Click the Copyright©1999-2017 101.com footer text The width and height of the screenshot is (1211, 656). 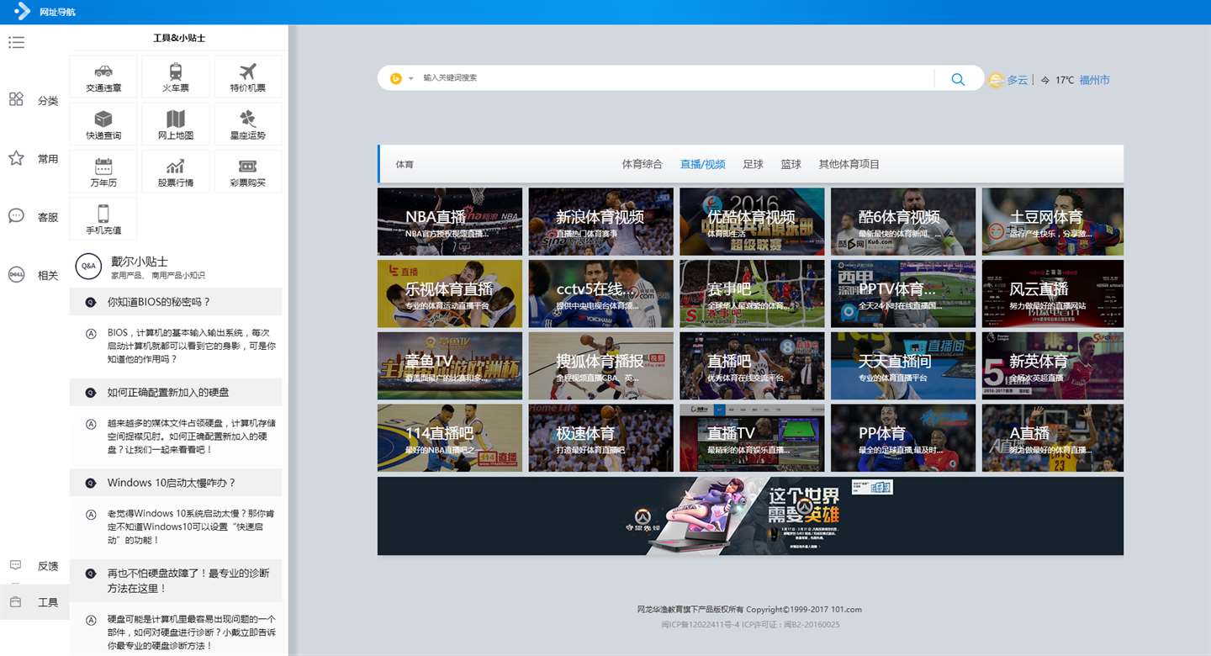(x=804, y=609)
